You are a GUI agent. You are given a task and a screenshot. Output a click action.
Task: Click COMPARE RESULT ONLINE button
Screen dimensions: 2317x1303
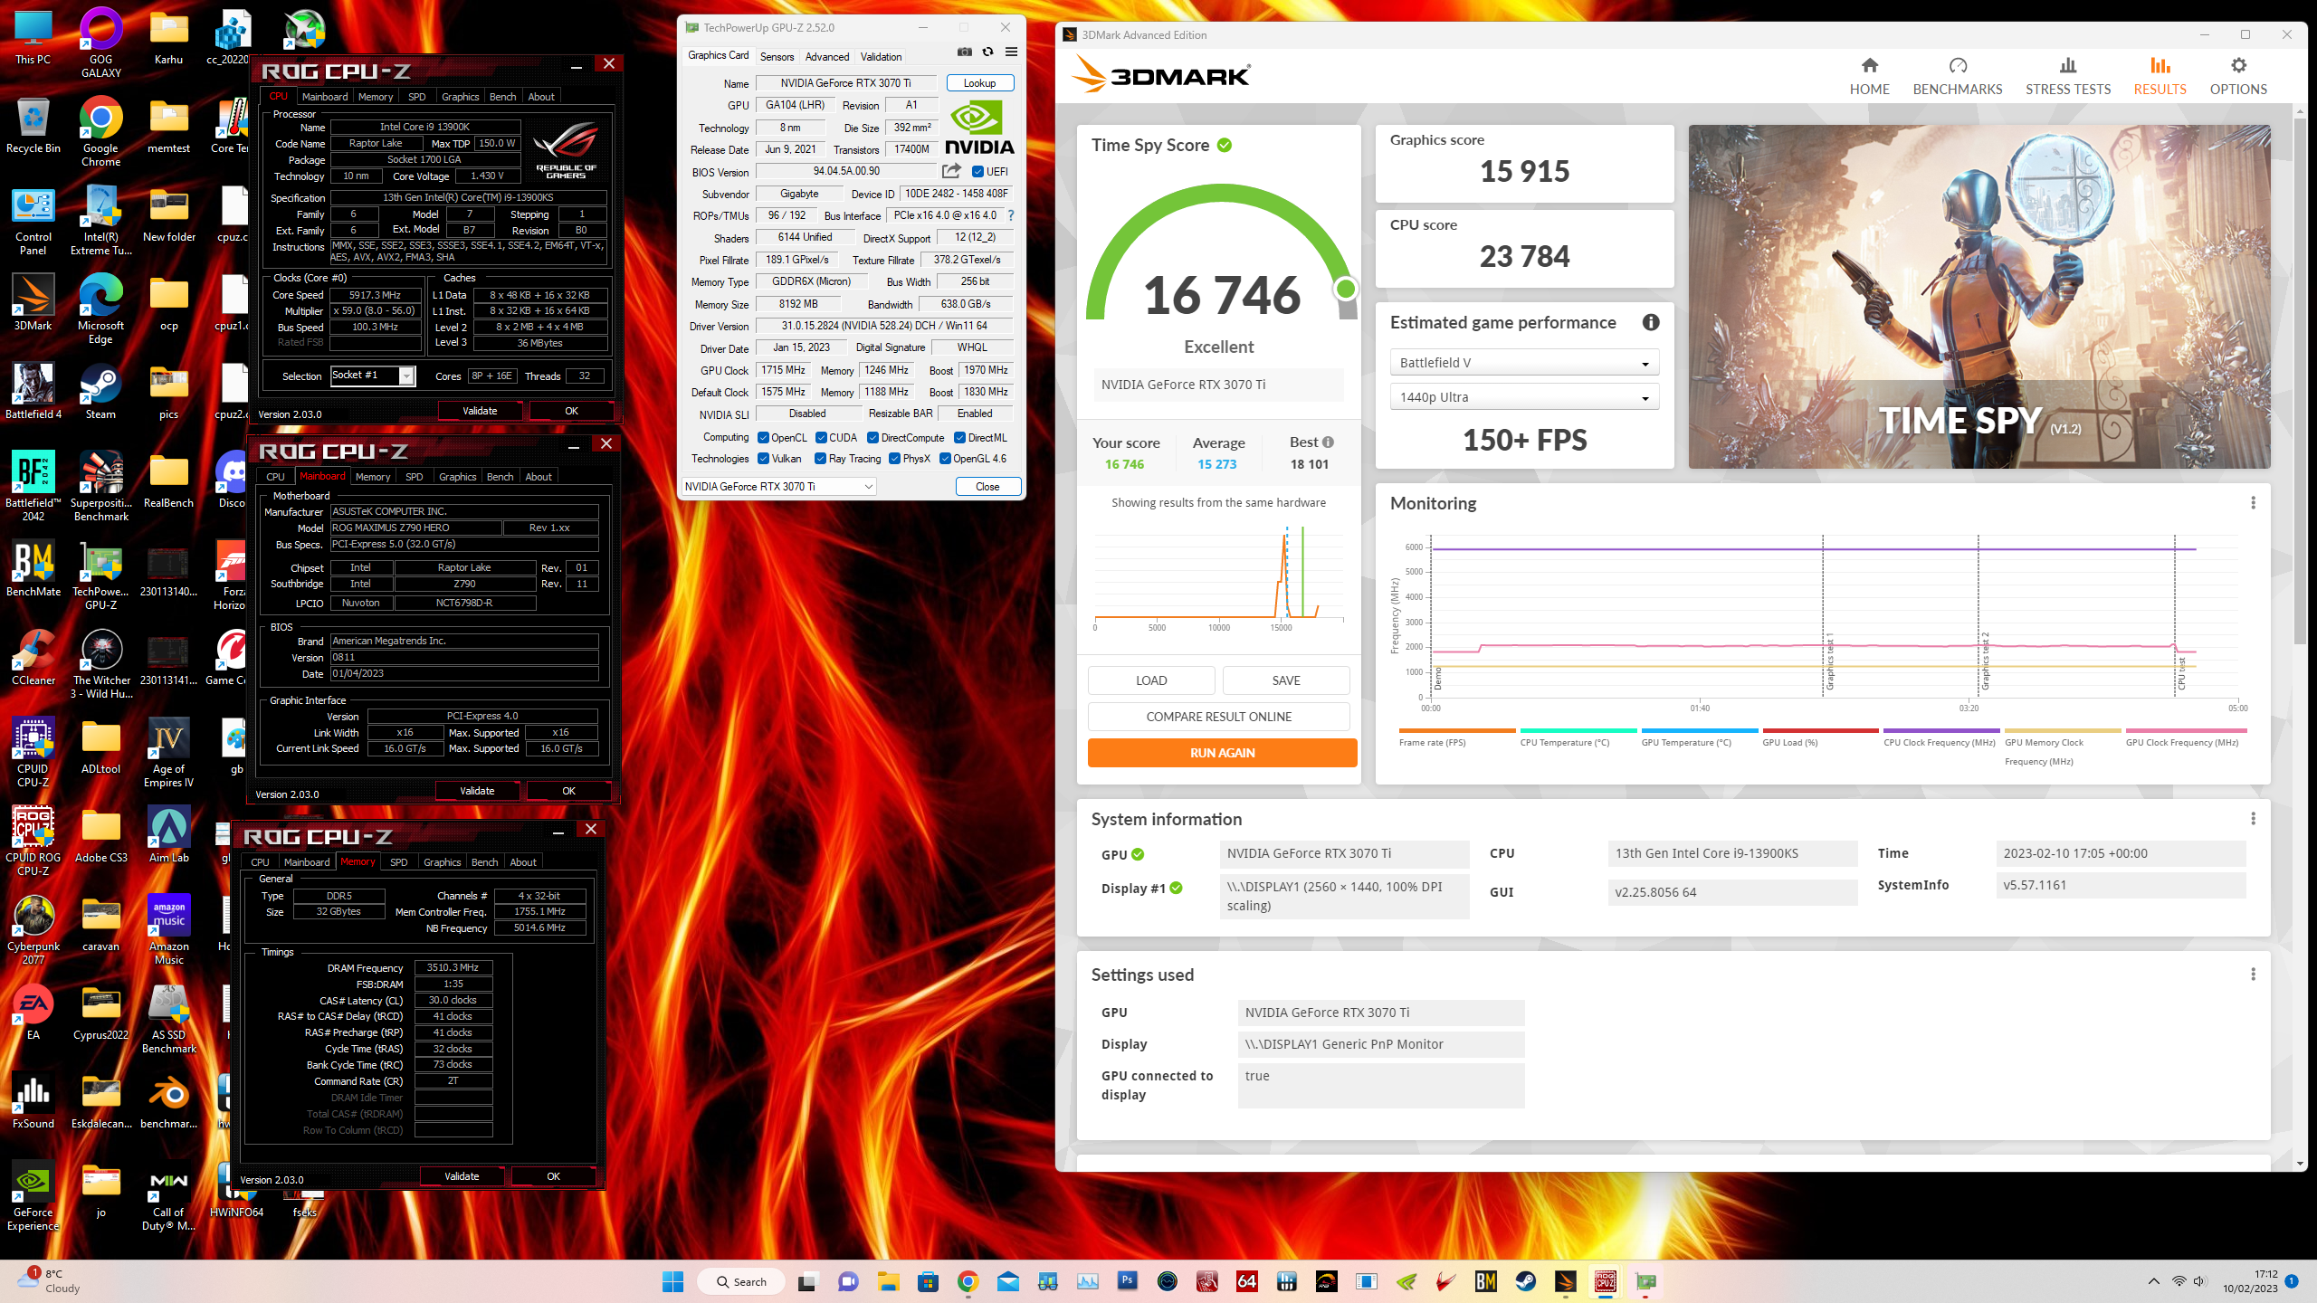point(1218,717)
